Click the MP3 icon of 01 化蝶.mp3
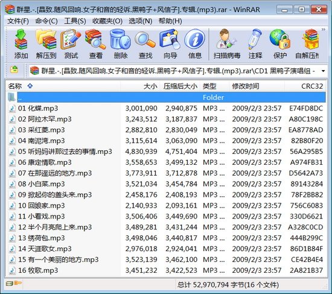 coord(12,109)
